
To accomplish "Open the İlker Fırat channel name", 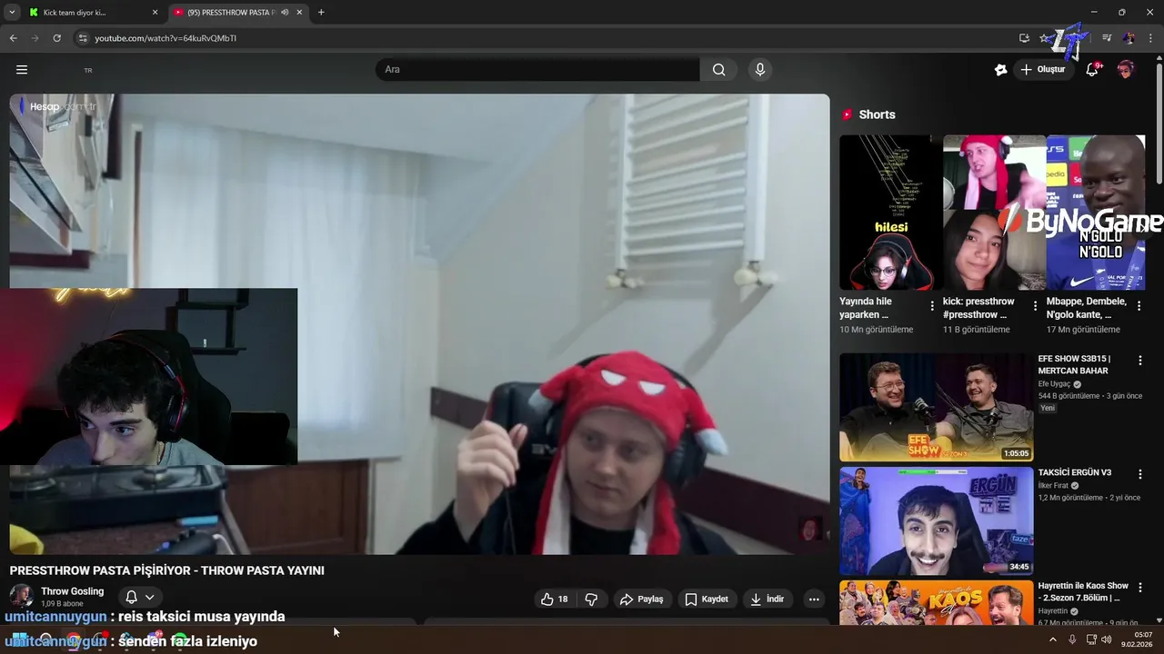I will click(1053, 486).
